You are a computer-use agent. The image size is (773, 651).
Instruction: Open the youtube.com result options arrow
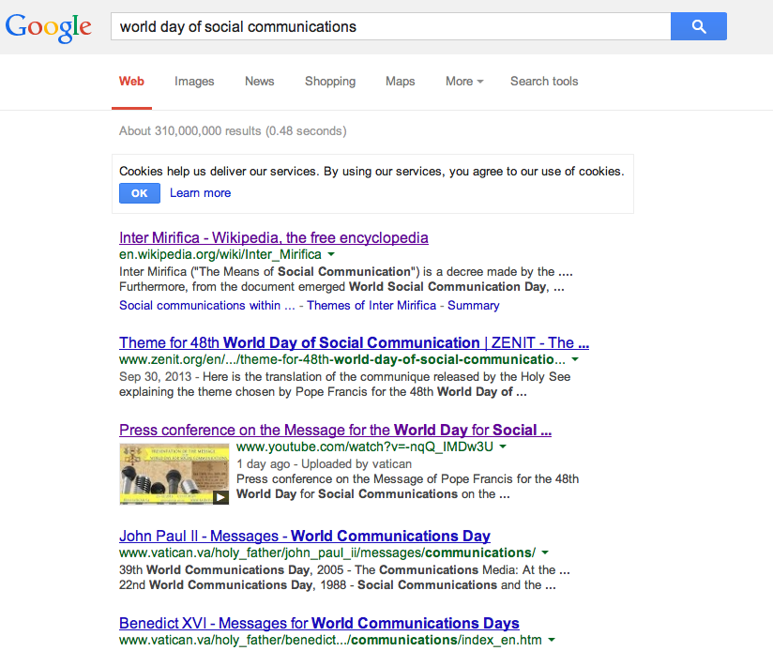(503, 447)
